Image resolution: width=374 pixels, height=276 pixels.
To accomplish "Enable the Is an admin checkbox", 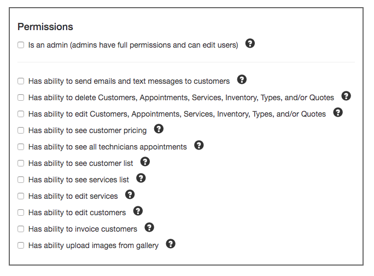I will [21, 45].
